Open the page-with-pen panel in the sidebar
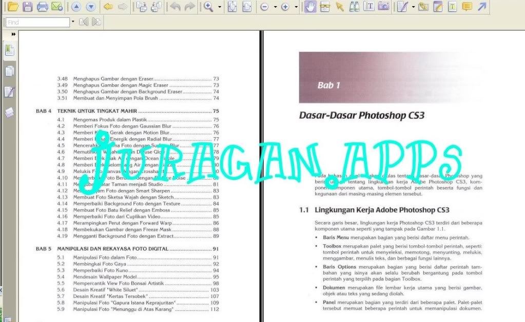 [x=9, y=92]
